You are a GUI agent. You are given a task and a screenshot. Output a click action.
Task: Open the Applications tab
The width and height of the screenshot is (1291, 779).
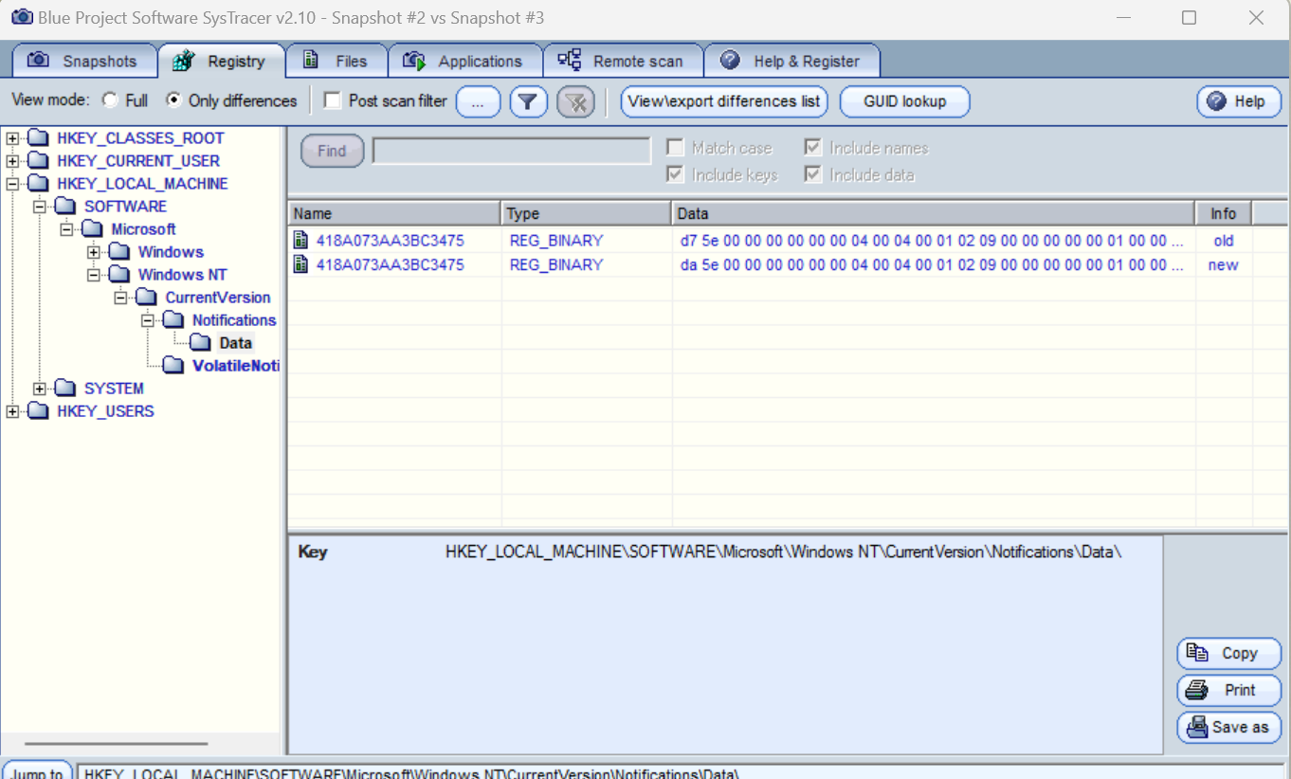[x=464, y=61]
